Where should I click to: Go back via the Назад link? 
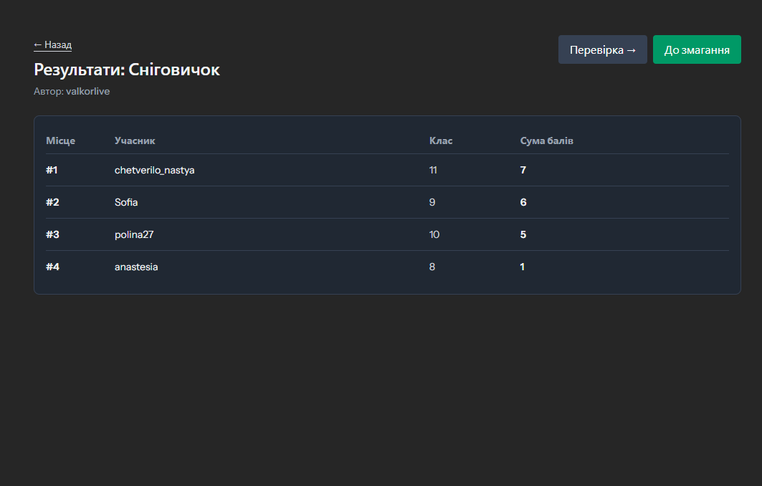click(52, 45)
